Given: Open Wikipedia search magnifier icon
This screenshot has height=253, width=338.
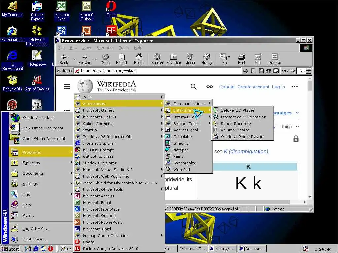Looking at the screenshot, I should 193,87.
